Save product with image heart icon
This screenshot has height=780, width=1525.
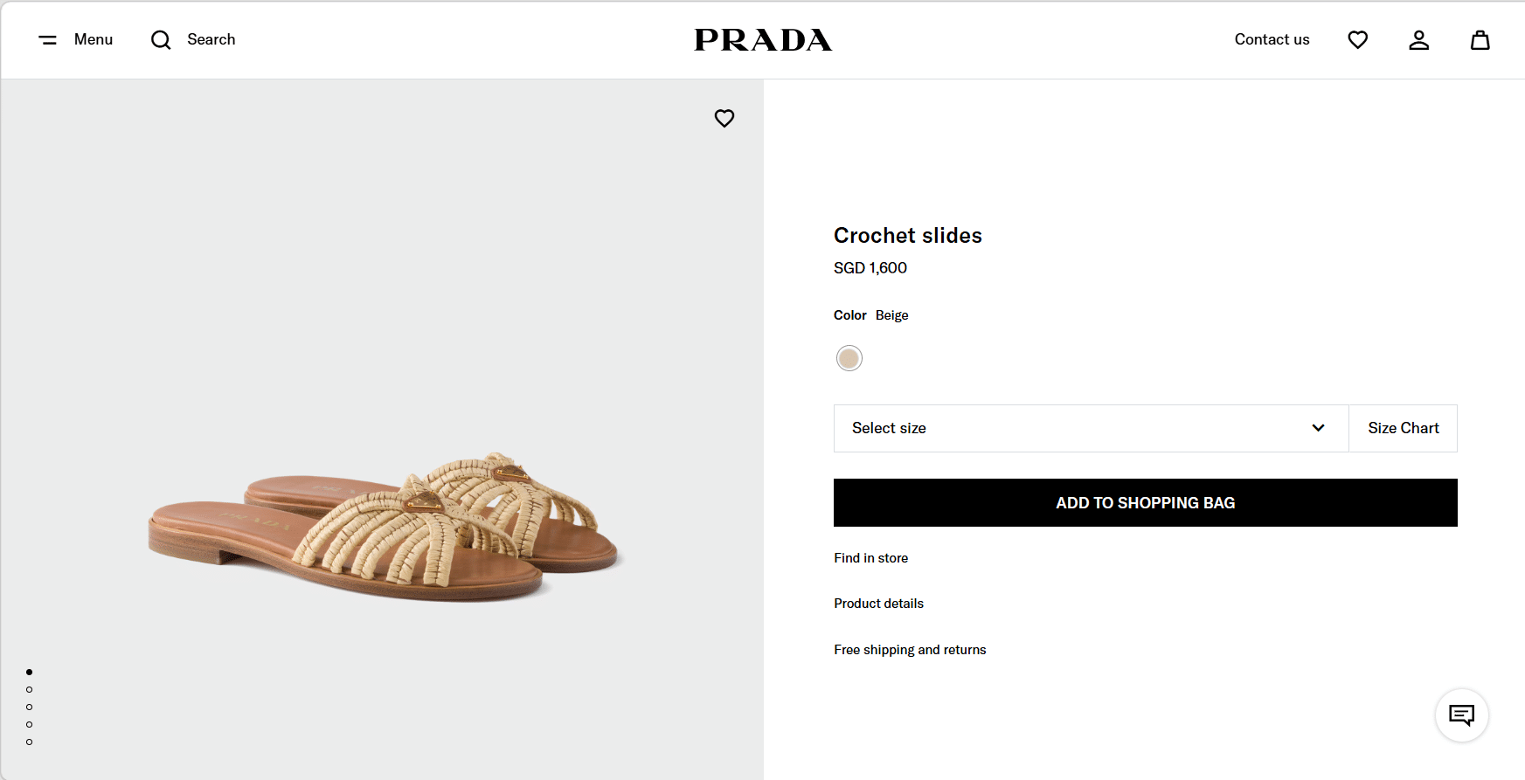pyautogui.click(x=724, y=118)
